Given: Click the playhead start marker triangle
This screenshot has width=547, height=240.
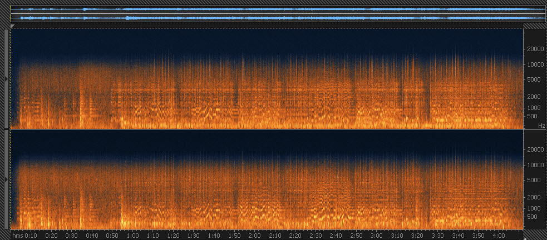Looking at the screenshot, I should [13, 26].
